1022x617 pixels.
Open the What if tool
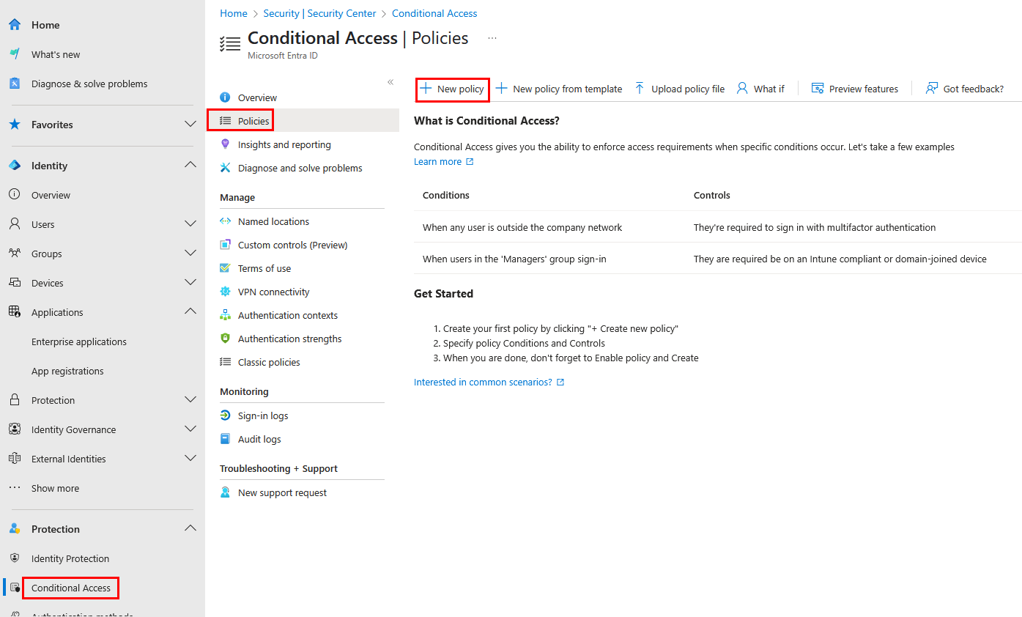[x=760, y=89]
